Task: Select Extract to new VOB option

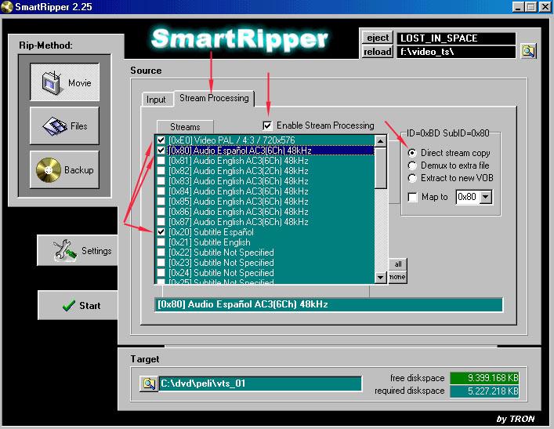Action: tap(412, 178)
